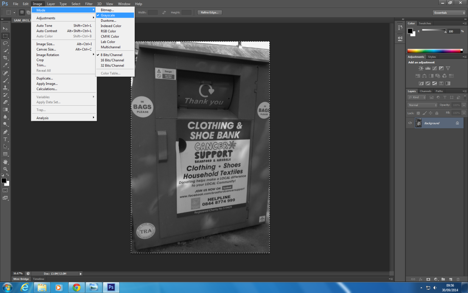Expand the Adjustments submenu
468x293 pixels.
[64, 18]
